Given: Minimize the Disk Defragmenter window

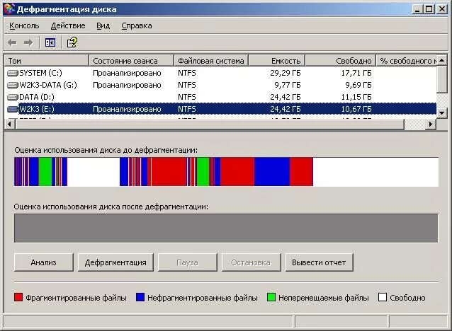Looking at the screenshot, I should point(417,9).
